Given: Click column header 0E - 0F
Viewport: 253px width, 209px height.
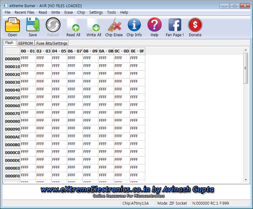Looking at the screenshot, I should tap(137, 51).
